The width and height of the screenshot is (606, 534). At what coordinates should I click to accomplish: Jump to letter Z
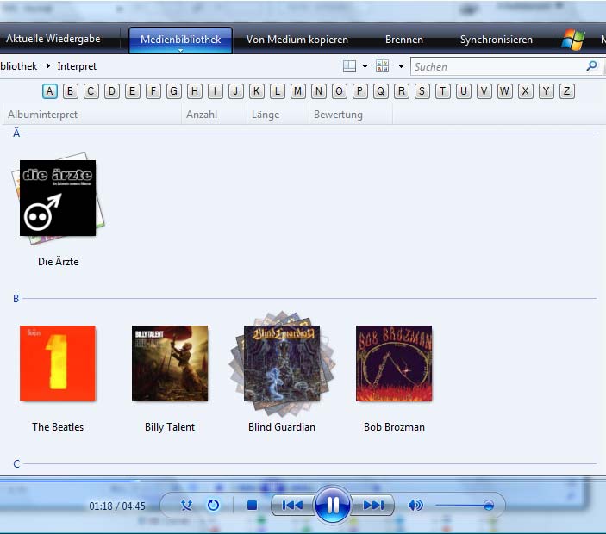pyautogui.click(x=566, y=91)
